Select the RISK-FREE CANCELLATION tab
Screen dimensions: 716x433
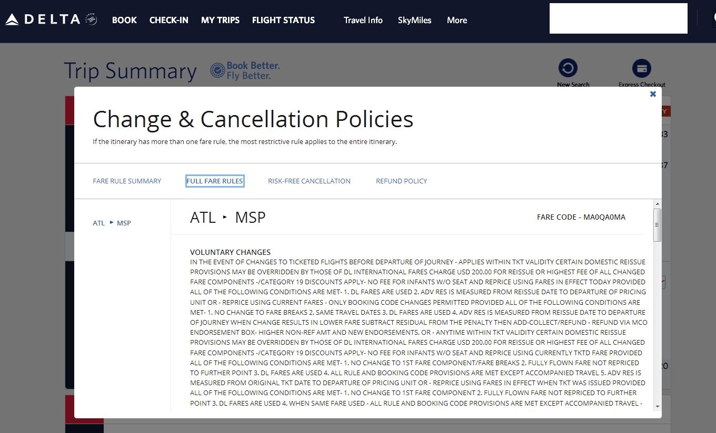point(309,181)
